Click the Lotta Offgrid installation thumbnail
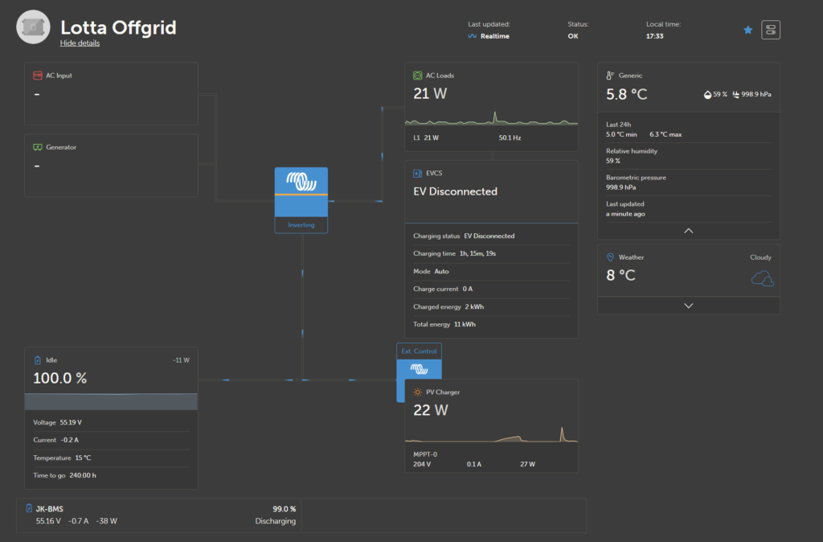Screen dimensions: 823x542 33,28
